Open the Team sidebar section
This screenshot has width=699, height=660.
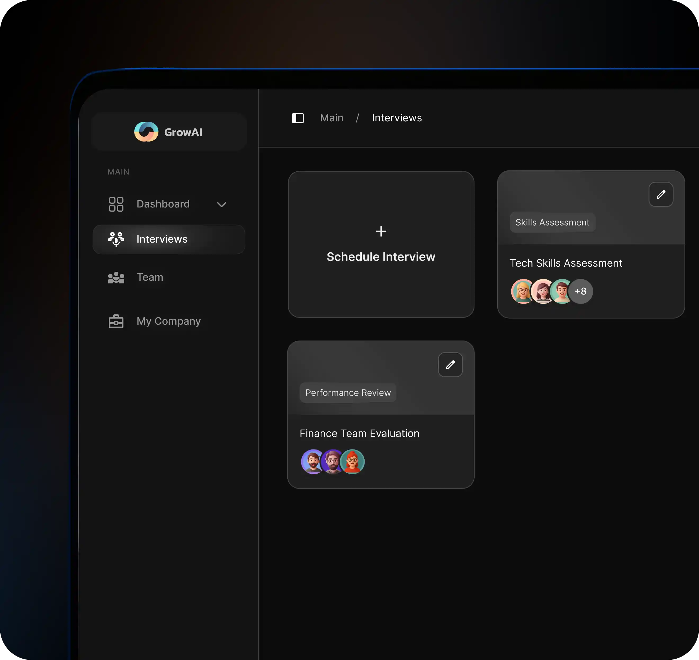(150, 277)
